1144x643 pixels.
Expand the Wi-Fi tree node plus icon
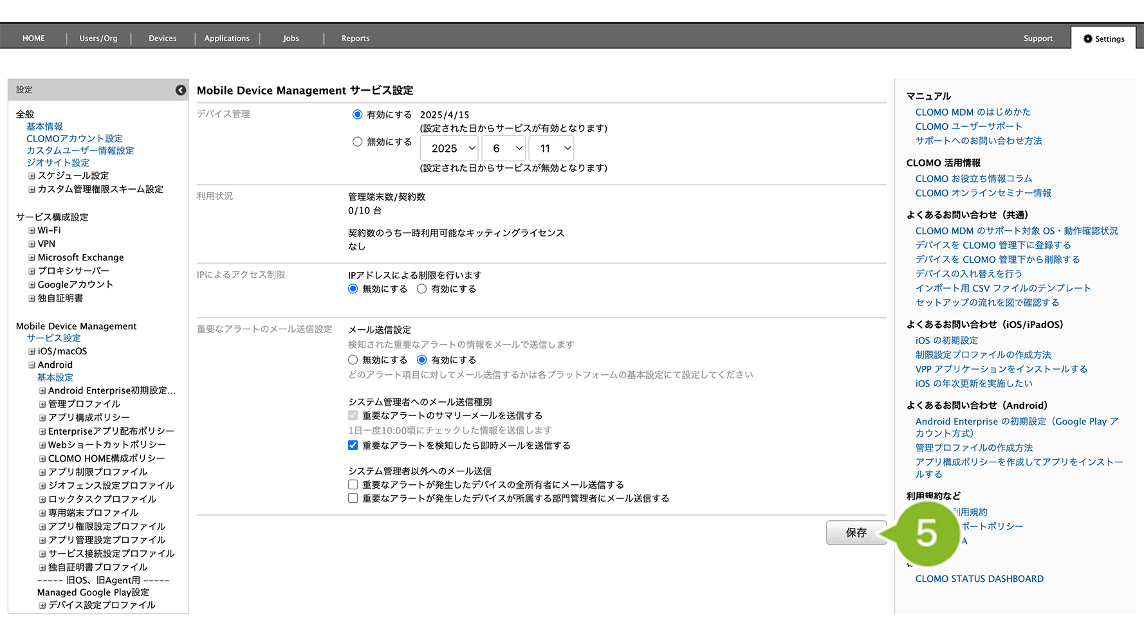click(32, 231)
